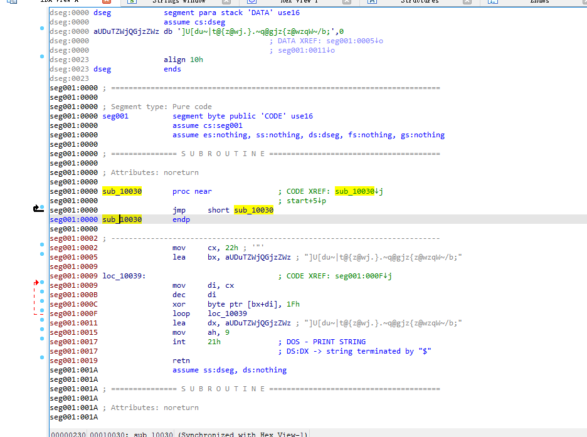
Task: Toggle breakpoint dot at seg001:0009 mov di
Action: click(x=42, y=282)
